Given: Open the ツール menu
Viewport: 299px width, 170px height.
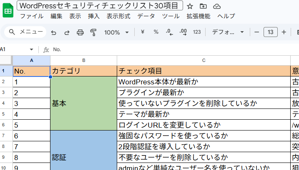Looking at the screenshot, I should [x=171, y=16].
